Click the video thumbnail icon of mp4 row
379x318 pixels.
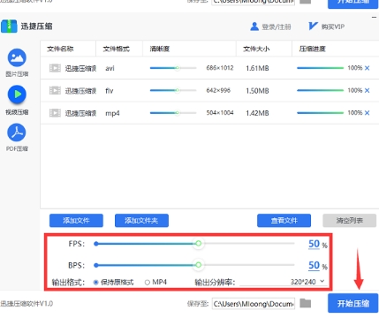[55, 113]
